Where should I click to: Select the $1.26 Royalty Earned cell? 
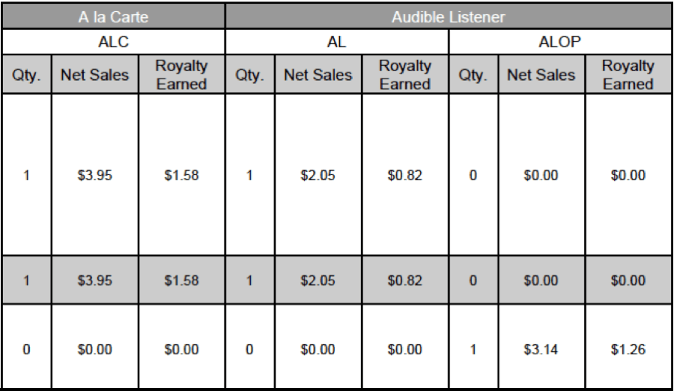[x=628, y=349]
